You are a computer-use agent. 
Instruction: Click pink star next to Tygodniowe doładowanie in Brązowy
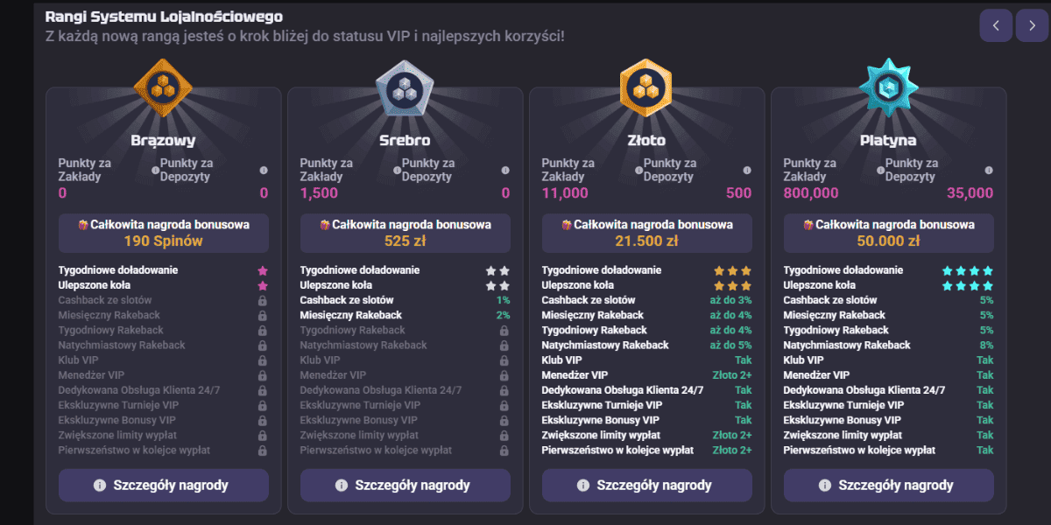pos(263,270)
